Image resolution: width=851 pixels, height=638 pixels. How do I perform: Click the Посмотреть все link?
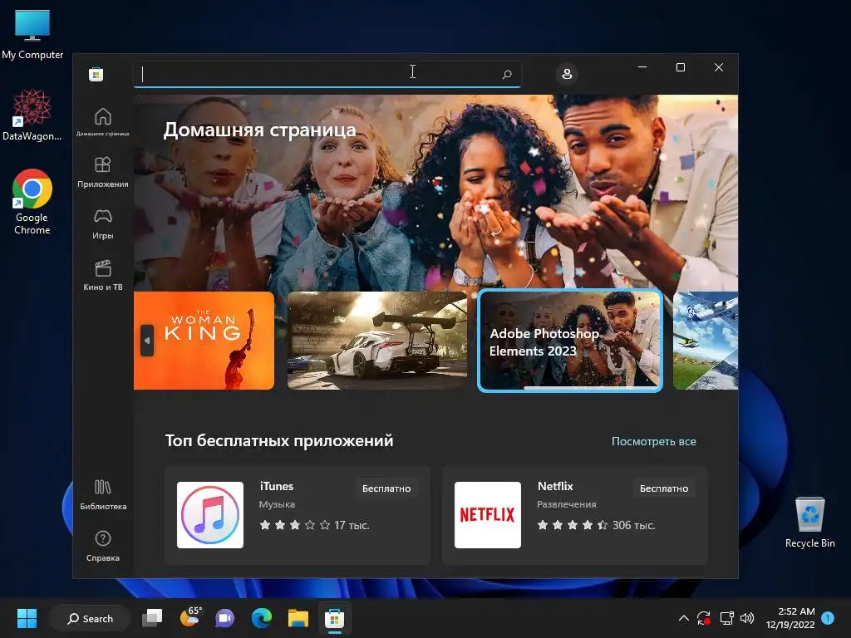pyautogui.click(x=653, y=442)
